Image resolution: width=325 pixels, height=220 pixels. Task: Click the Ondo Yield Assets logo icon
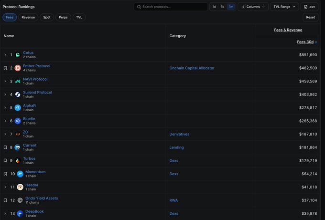(x=20, y=200)
